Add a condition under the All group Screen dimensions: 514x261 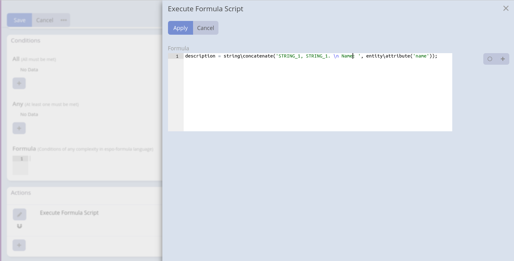[x=19, y=83]
